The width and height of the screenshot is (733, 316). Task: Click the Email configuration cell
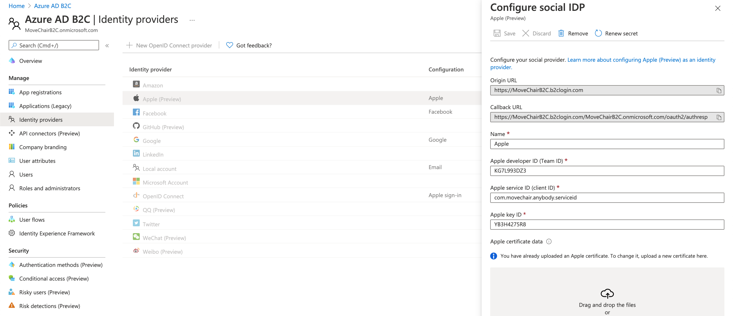[435, 167]
